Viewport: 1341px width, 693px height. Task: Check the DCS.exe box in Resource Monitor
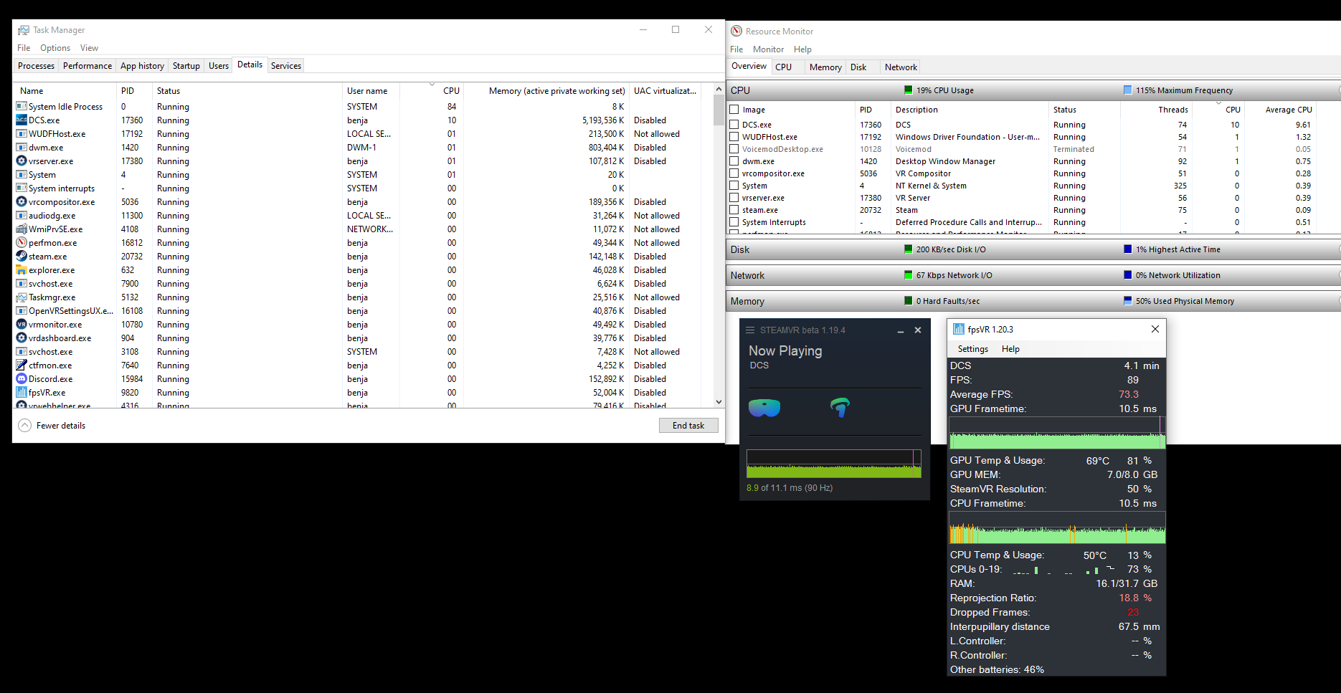[734, 125]
